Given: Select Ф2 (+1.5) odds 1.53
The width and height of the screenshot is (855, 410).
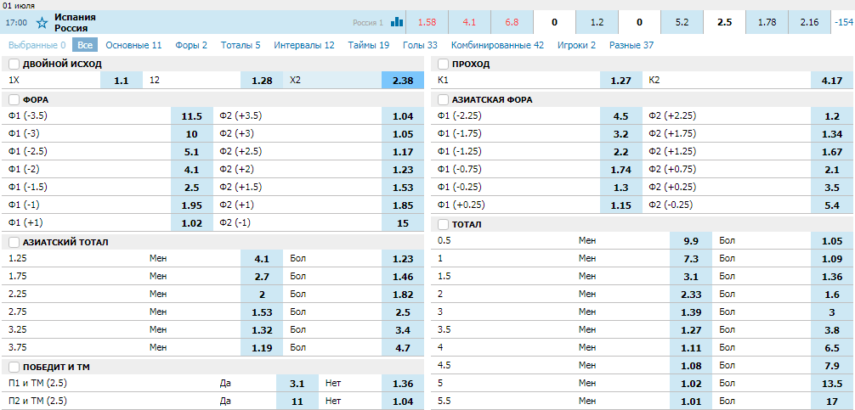Looking at the screenshot, I should [x=403, y=188].
